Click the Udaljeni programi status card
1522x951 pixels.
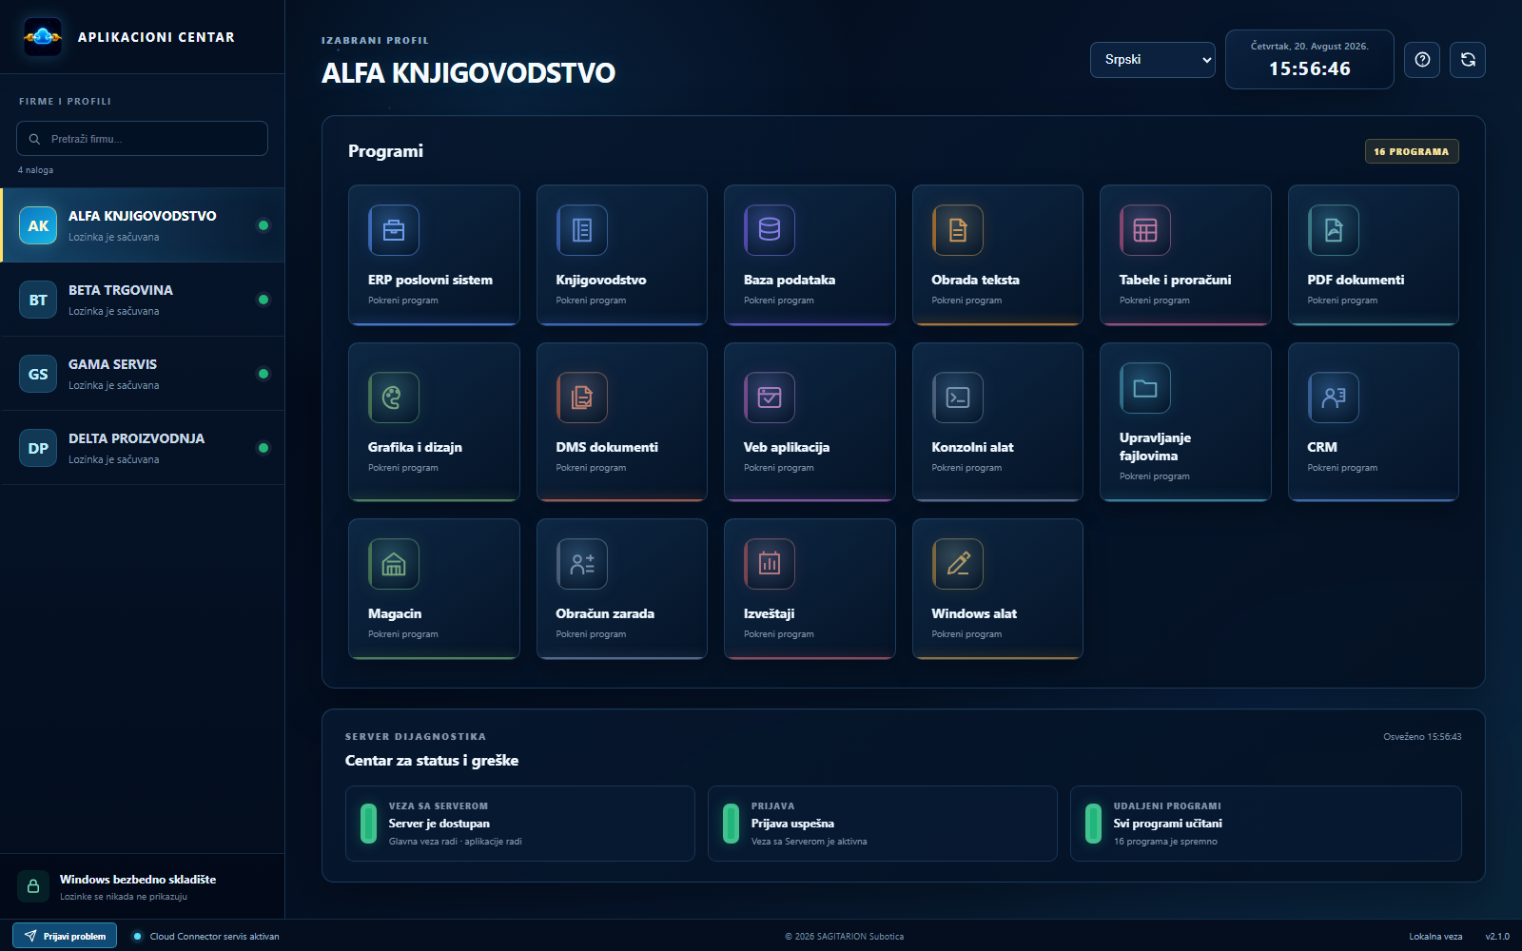pyautogui.click(x=1266, y=824)
